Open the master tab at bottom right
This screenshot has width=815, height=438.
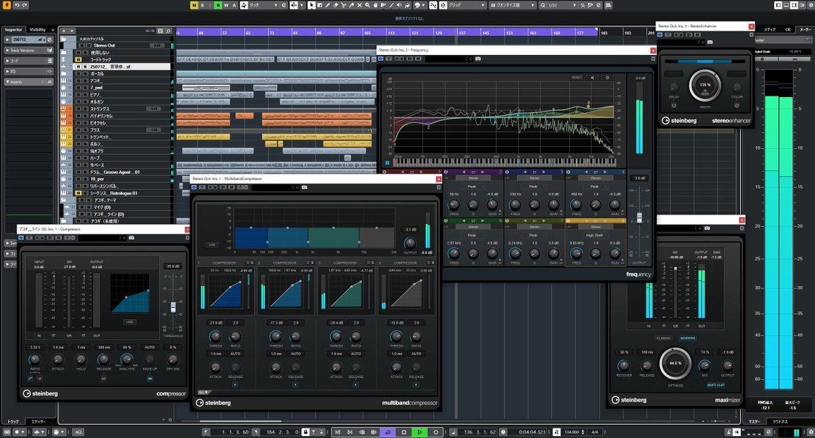click(755, 422)
